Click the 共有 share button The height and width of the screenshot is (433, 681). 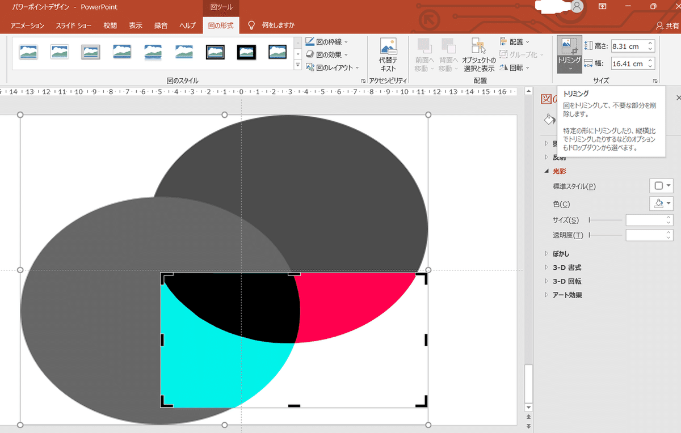[667, 26]
